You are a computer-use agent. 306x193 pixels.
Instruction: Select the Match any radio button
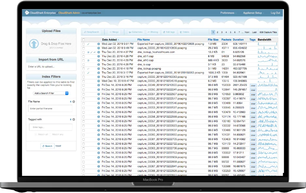50,135
